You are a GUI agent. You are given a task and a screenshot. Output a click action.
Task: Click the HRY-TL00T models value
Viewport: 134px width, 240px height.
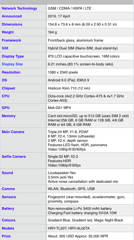(x=57, y=228)
